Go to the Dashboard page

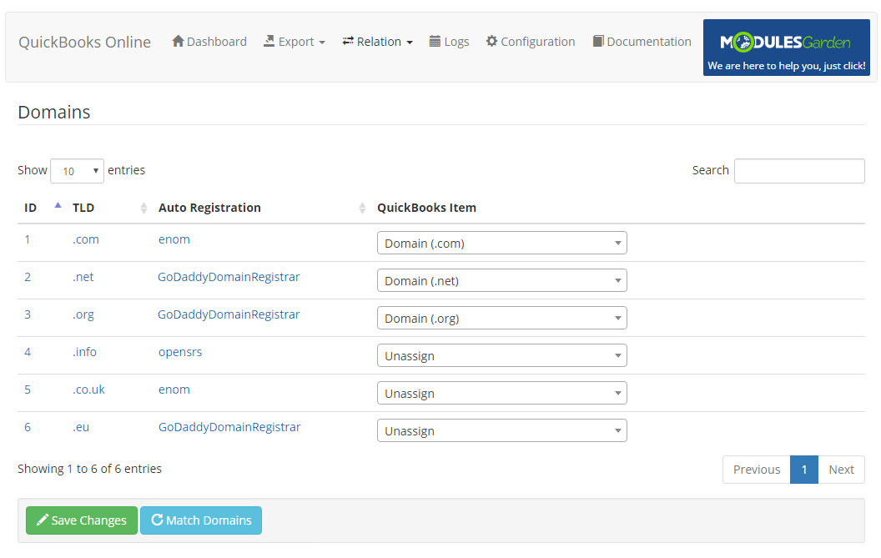(x=209, y=42)
